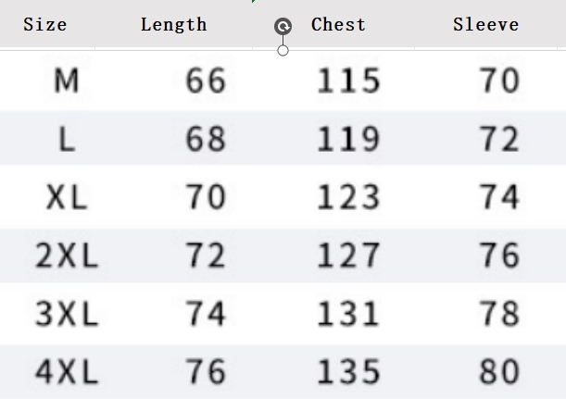Viewport: 566px width, 399px height.
Task: Select the chest value 119
Action: (348, 139)
